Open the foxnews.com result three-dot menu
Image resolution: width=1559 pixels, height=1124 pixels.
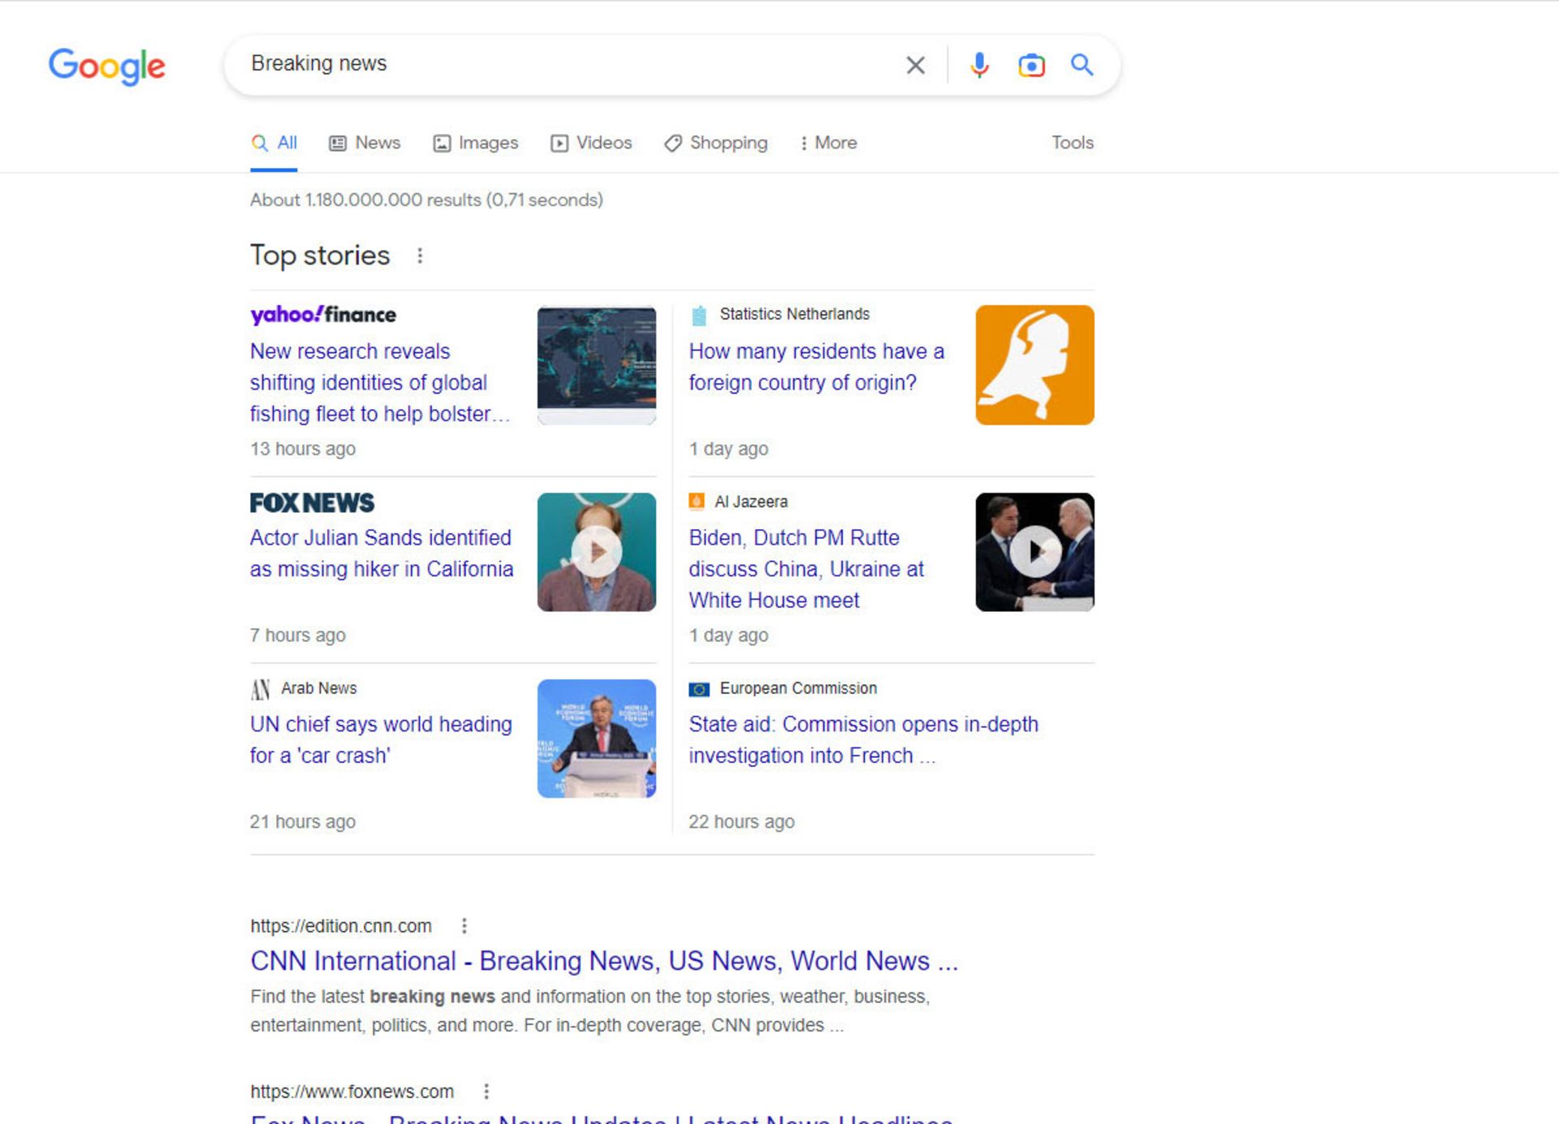(x=486, y=1092)
